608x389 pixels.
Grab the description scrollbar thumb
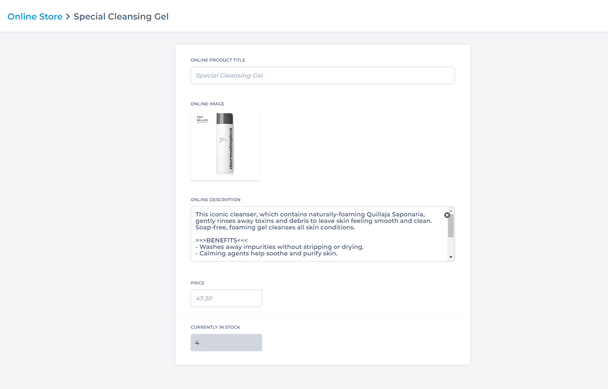(451, 226)
